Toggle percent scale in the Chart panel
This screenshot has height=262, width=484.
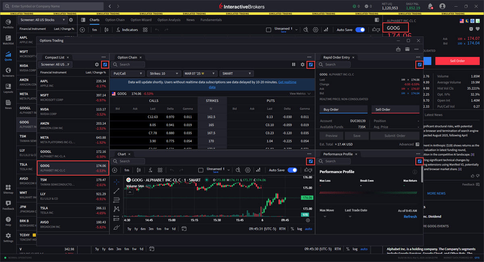292,229
